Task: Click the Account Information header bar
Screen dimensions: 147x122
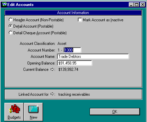Action: [73, 13]
